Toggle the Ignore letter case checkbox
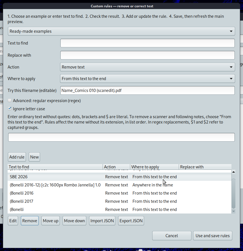The image size is (243, 251). (10, 109)
